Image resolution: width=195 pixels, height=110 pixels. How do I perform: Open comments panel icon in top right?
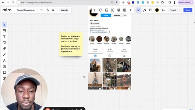pyautogui.click(x=151, y=10)
